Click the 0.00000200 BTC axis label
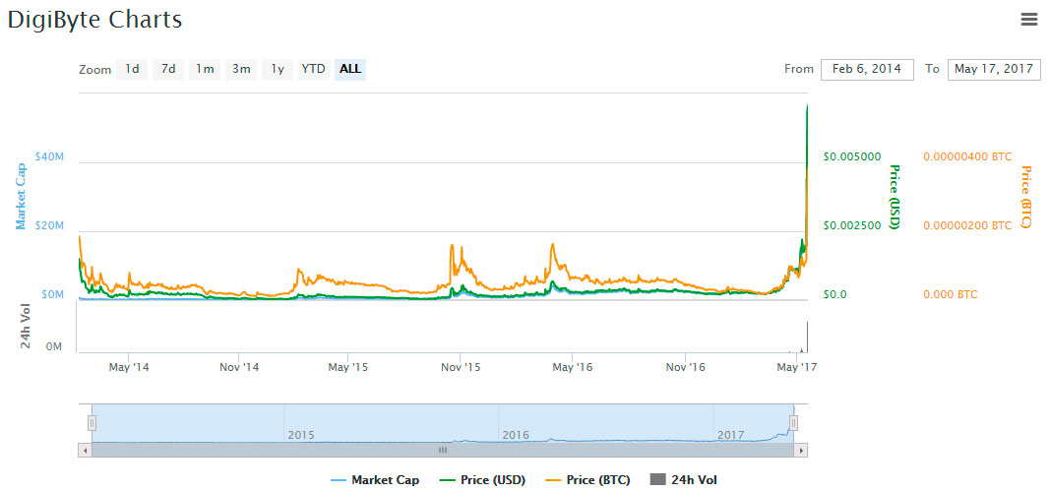Screen dimensions: 1050x492 pos(967,225)
